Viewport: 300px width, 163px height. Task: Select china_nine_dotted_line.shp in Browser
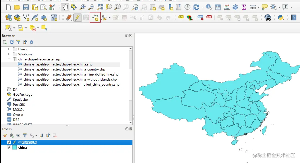[71, 74]
